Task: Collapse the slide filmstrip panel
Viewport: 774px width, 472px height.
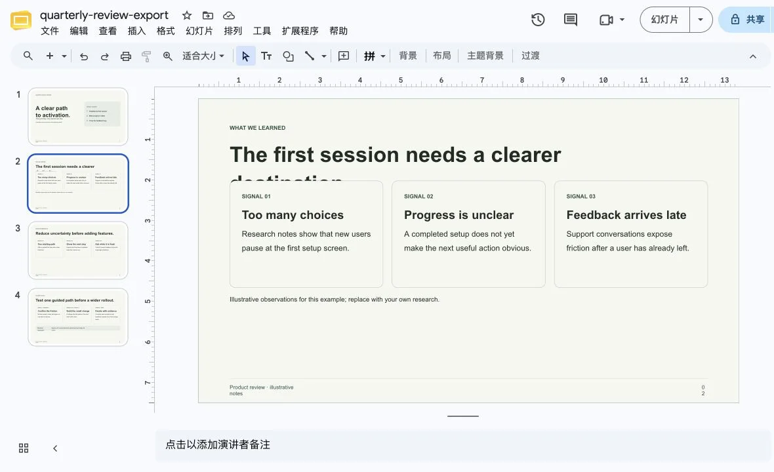Action: tap(55, 448)
